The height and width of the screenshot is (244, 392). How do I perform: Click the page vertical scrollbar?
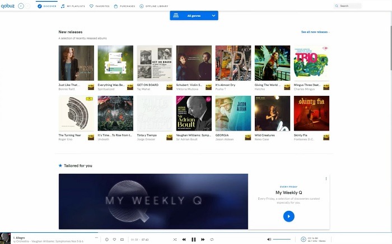point(391,48)
